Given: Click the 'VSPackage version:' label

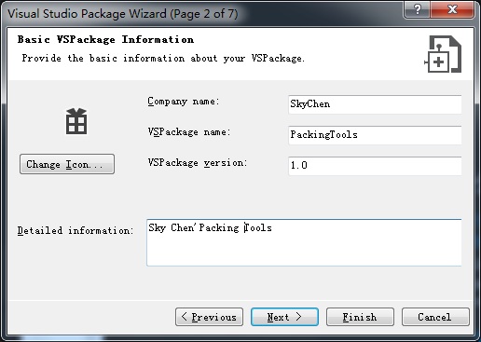Looking at the screenshot, I should [x=198, y=163].
